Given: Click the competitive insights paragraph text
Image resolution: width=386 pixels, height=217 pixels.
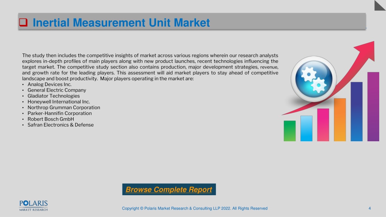Looking at the screenshot, I should point(150,67).
